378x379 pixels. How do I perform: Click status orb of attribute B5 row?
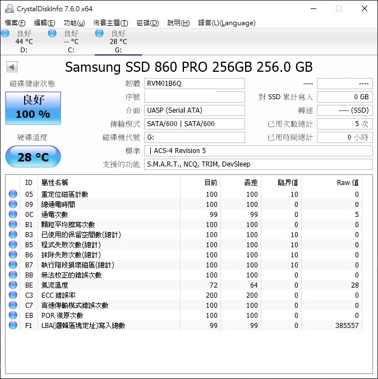coord(13,244)
